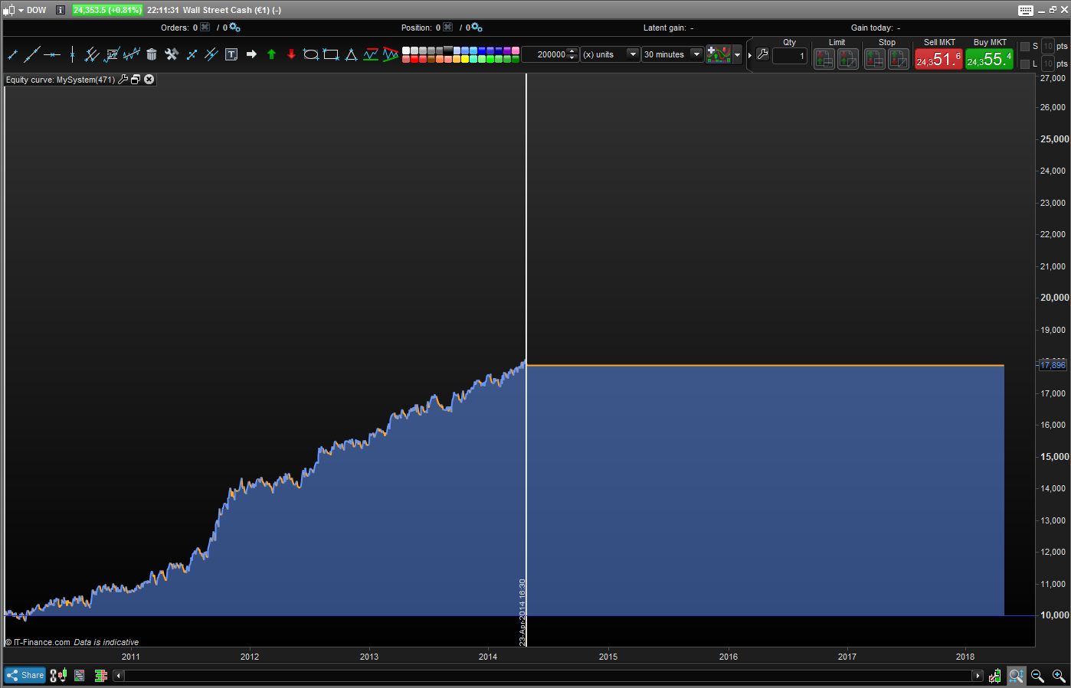Select the horizontal line tool
Viewport: 1071px width, 688px height.
(52, 54)
